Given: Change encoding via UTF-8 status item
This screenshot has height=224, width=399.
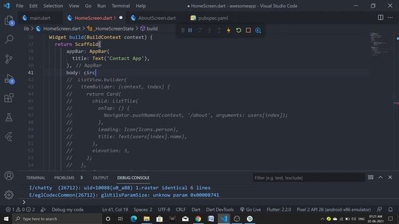Looking at the screenshot, I should tap(164, 210).
